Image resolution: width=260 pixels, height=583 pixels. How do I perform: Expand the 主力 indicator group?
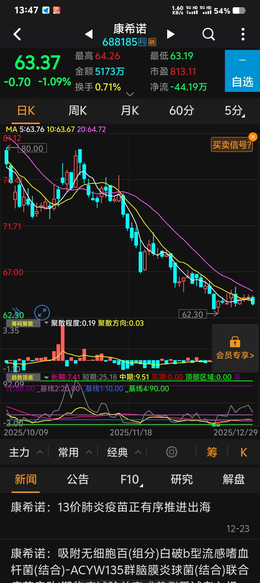point(26,452)
